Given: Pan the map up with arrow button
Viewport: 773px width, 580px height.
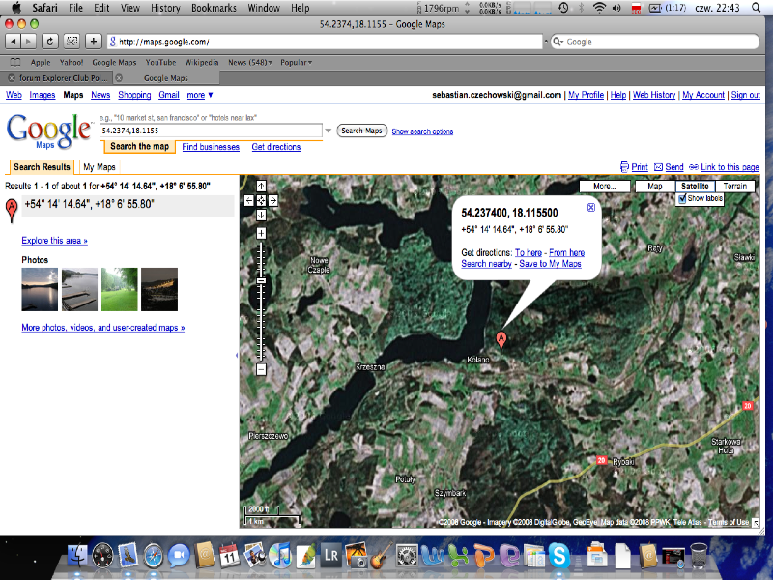Looking at the screenshot, I should point(261,186).
